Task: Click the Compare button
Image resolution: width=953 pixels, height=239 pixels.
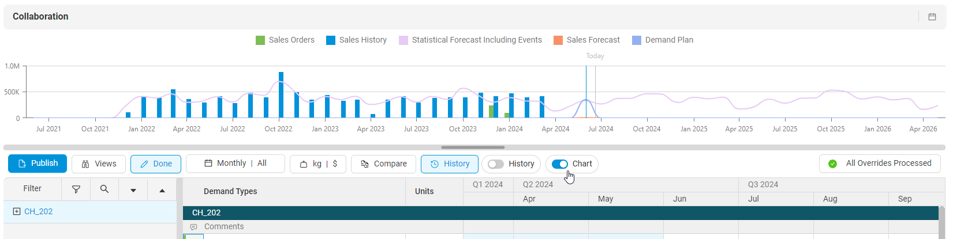Action: coord(383,164)
